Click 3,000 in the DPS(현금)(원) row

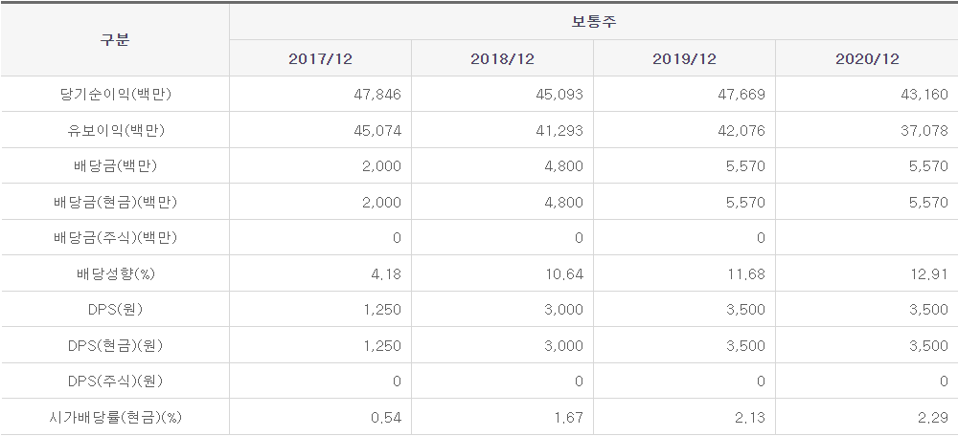coord(564,346)
